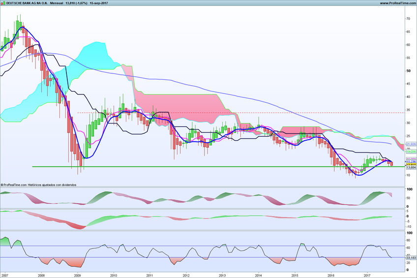The height and width of the screenshot is (278, 417).
Task: Click the 13,684 support level label
Action: (x=411, y=168)
